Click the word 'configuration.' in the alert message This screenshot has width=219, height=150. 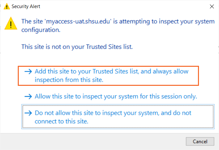pyautogui.click(x=41, y=30)
